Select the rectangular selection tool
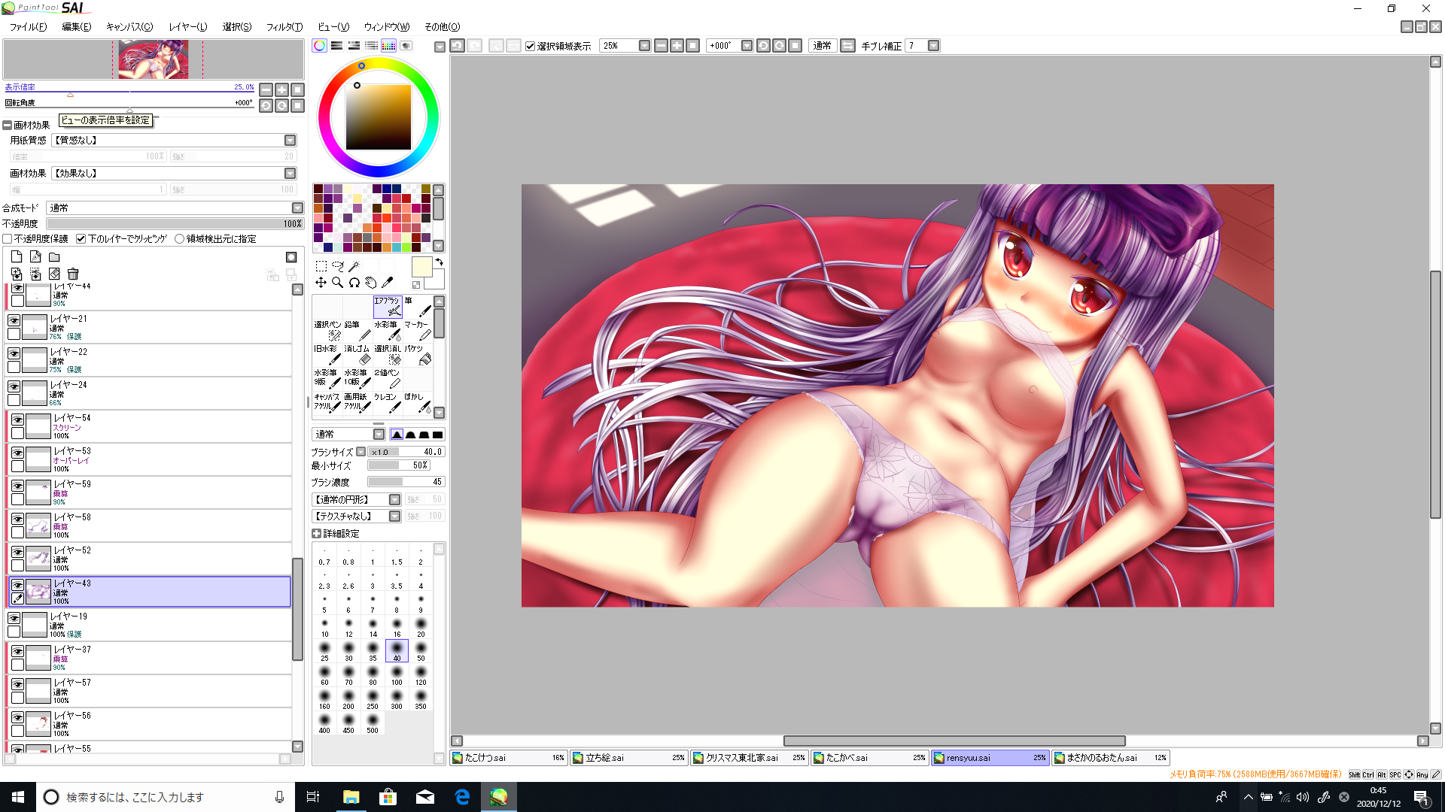The height and width of the screenshot is (812, 1445). point(321,266)
